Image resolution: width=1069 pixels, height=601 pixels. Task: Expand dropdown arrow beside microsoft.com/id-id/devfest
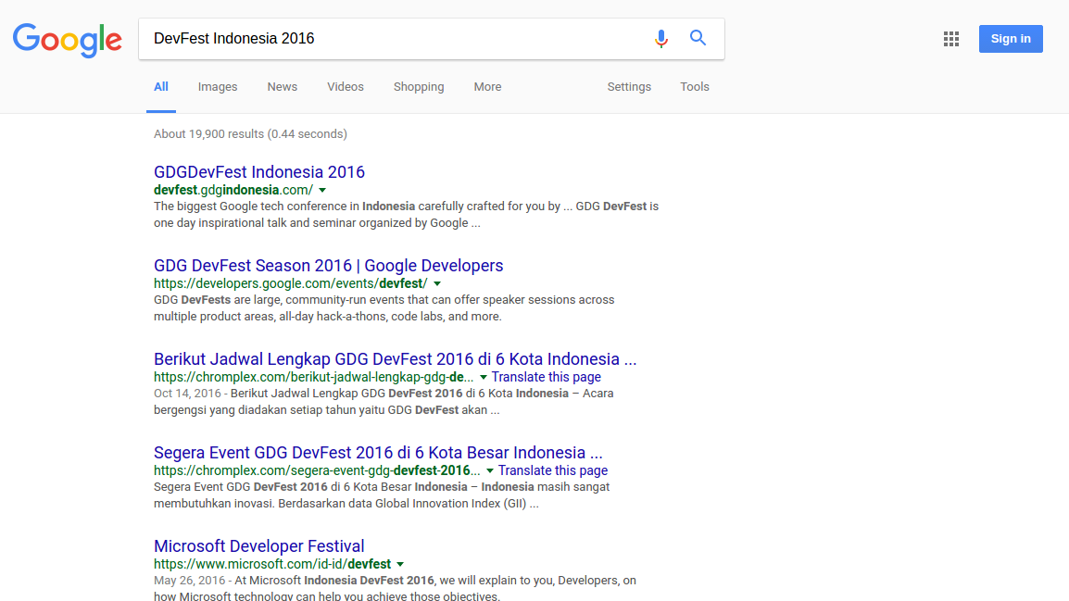[400, 564]
